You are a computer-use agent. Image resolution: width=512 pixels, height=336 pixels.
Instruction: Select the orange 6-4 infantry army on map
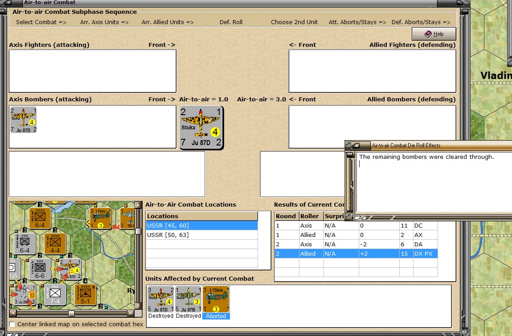click(40, 218)
